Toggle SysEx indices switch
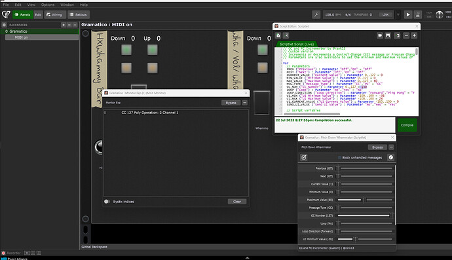Screen dimensions: 452x260 tap(107, 202)
